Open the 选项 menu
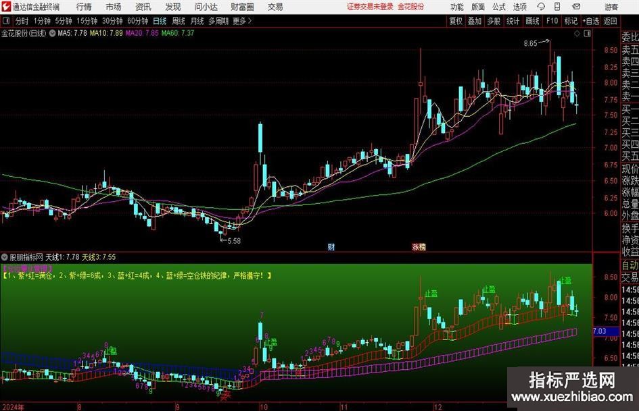639x411 pixels. point(519,7)
